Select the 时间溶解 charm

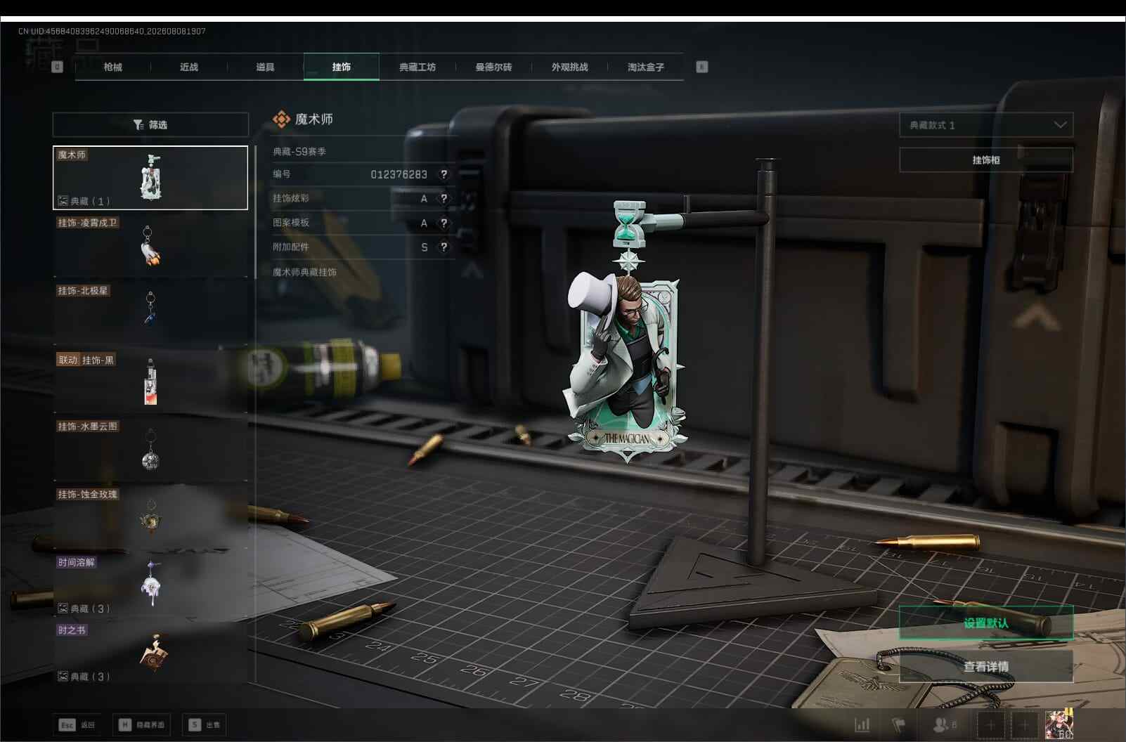(x=150, y=585)
